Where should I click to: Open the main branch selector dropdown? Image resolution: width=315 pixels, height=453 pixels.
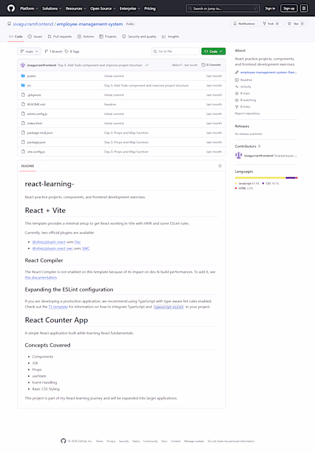pyautogui.click(x=29, y=52)
